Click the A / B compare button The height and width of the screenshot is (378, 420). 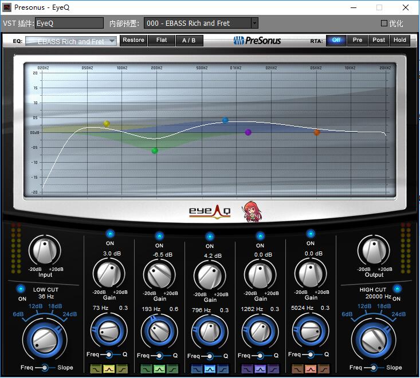[189, 41]
